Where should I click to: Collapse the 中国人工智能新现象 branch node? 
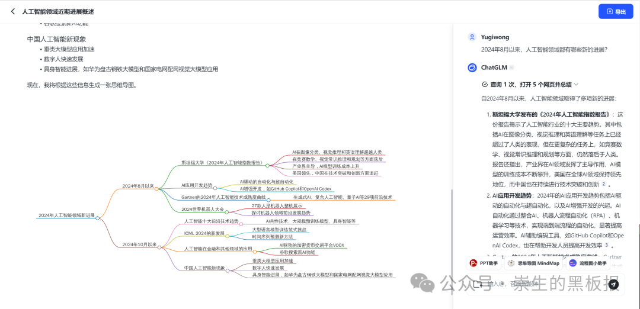click(228, 271)
